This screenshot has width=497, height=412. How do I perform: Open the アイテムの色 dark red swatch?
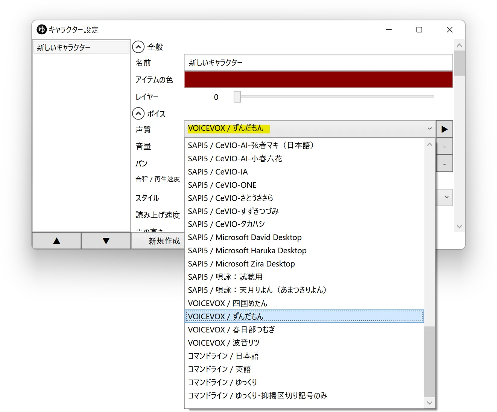318,80
